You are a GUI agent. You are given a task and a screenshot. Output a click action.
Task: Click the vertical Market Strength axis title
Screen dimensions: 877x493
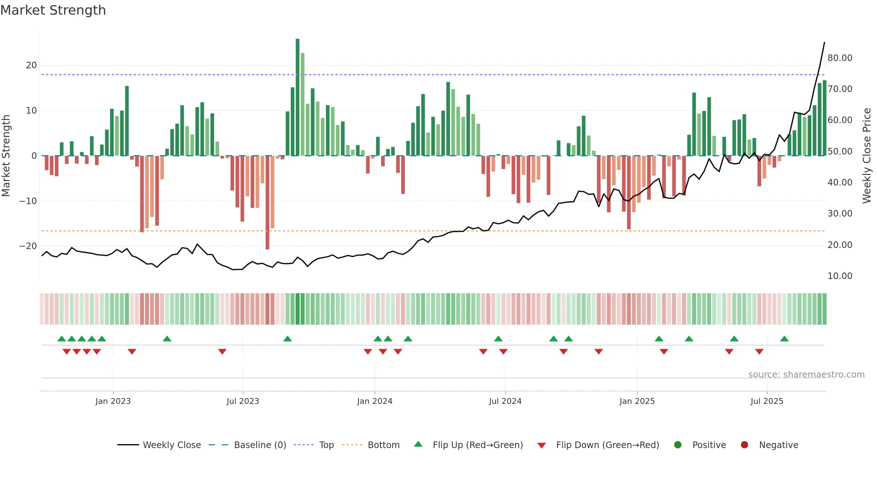coord(6,156)
